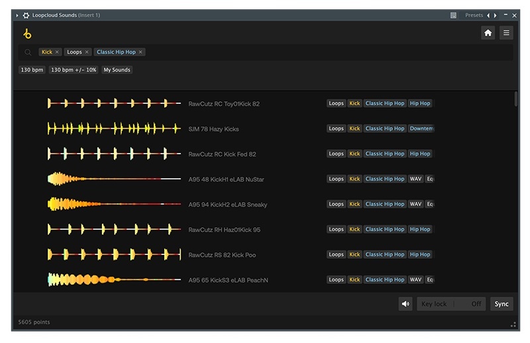Click the grid icon left of Presets
The image size is (530, 343).
pyautogui.click(x=453, y=15)
